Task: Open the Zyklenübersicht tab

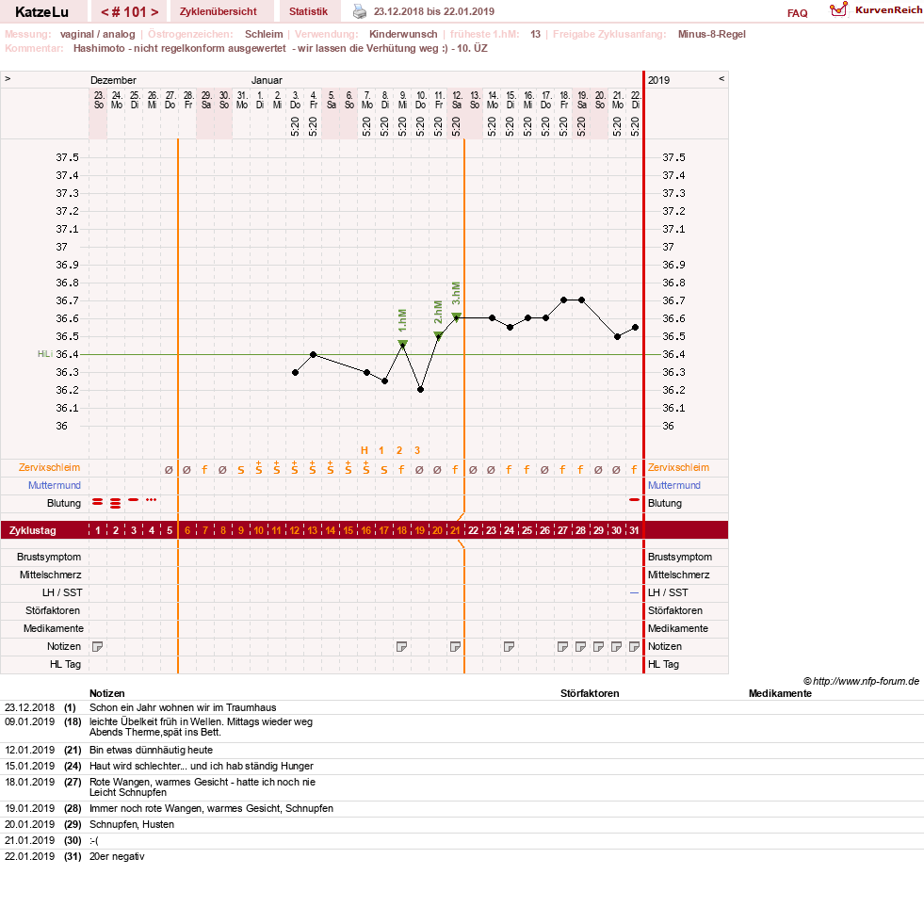Action: pyautogui.click(x=218, y=11)
